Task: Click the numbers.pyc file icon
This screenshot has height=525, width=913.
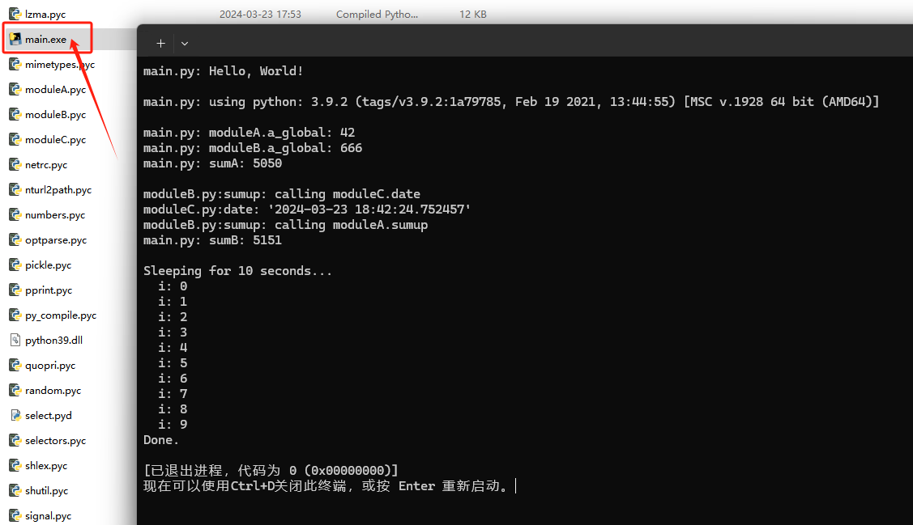Action: (x=15, y=214)
